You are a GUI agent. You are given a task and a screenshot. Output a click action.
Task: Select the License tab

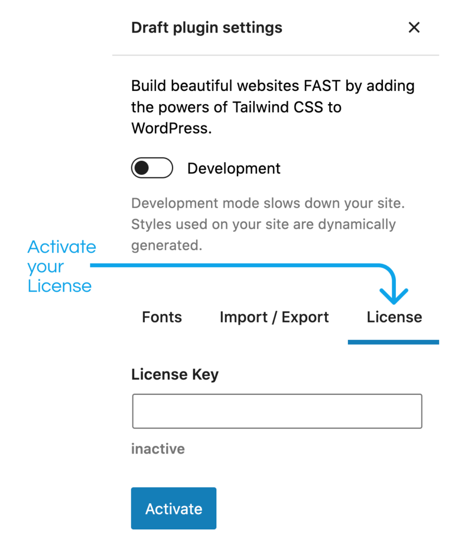point(394,317)
